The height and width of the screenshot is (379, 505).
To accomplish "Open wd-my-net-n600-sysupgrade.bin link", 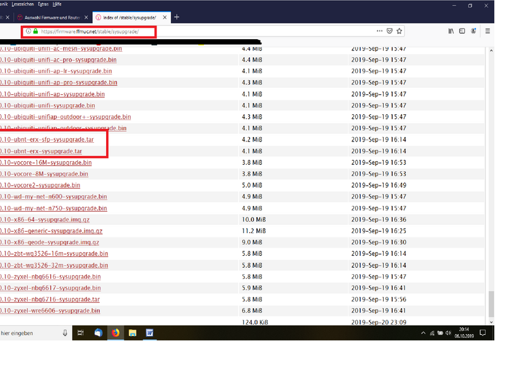I will (x=54, y=196).
